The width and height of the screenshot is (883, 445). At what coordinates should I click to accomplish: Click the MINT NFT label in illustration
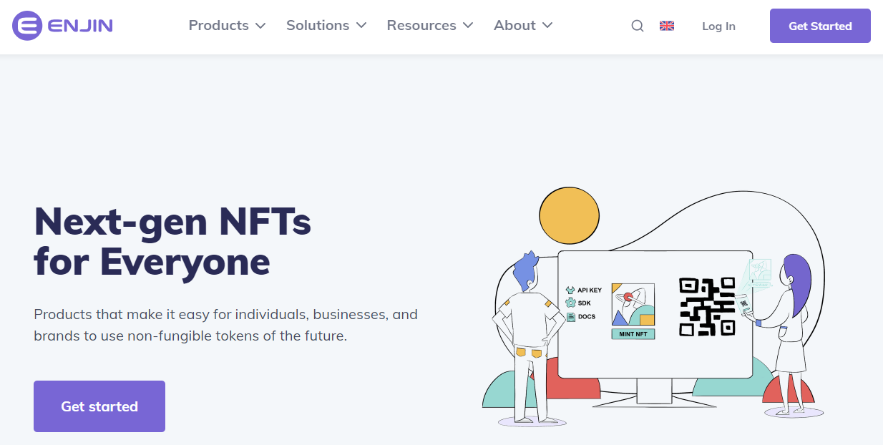pos(633,333)
